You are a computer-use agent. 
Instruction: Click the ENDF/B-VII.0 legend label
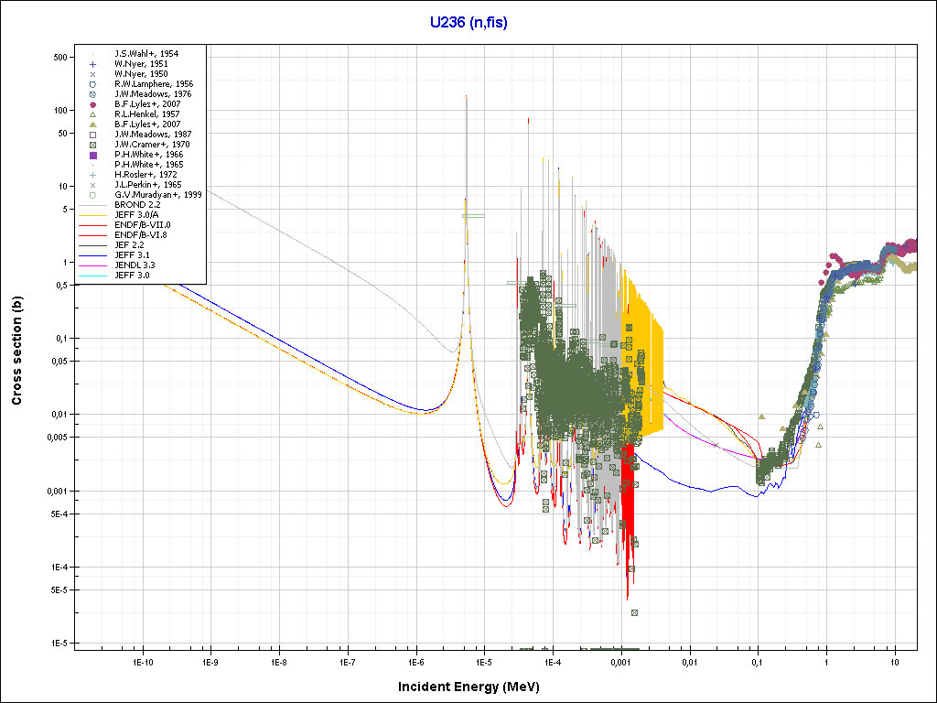[x=141, y=225]
